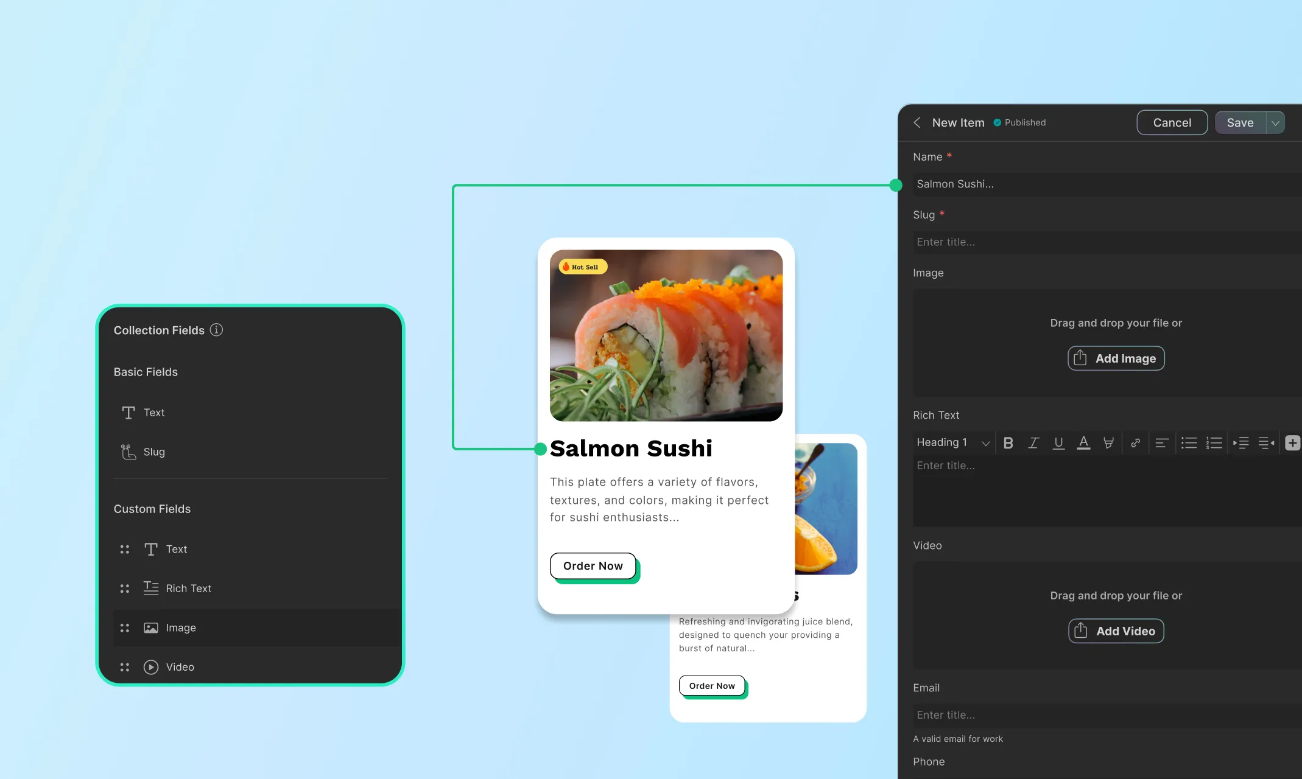Click the link insert icon
This screenshot has width=1302, height=779.
[x=1134, y=443]
